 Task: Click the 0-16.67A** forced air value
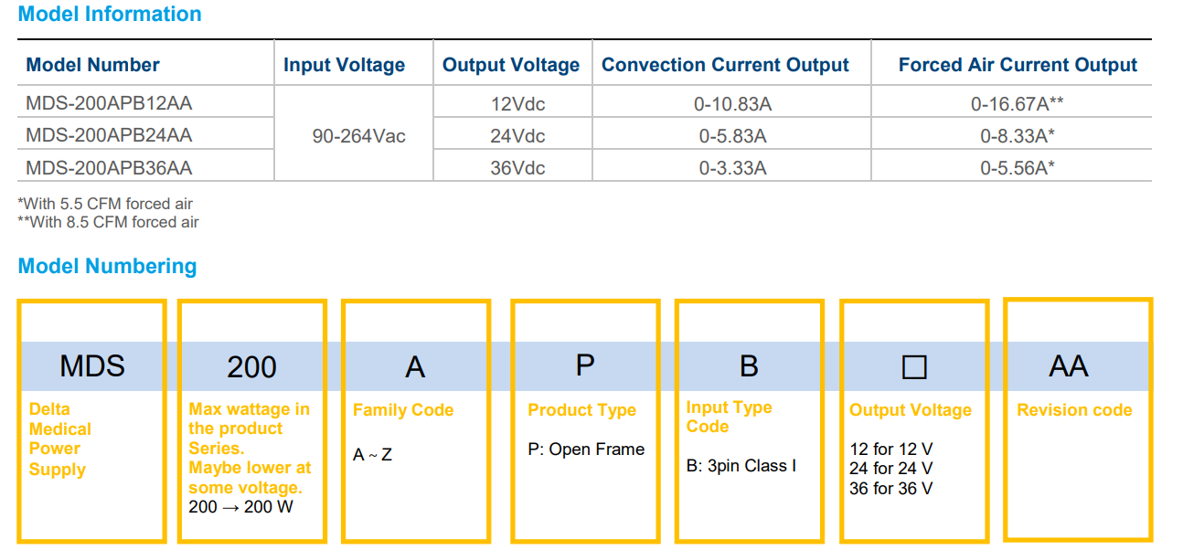1017,104
